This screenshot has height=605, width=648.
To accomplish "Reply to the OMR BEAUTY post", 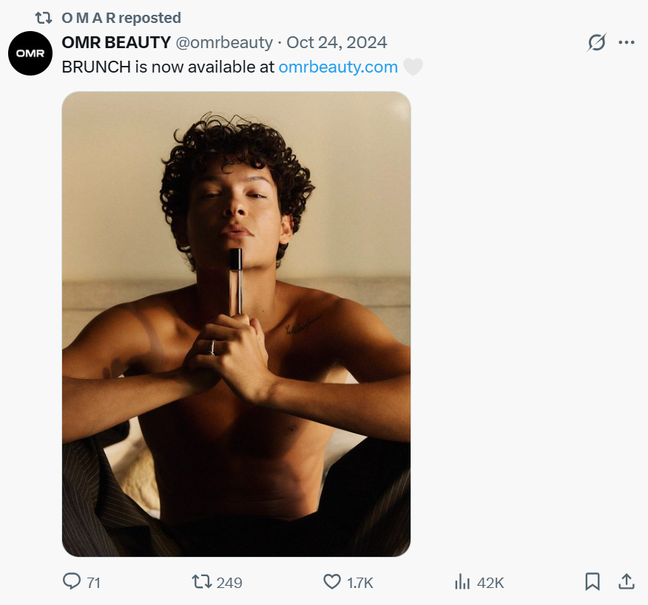I will 72,582.
